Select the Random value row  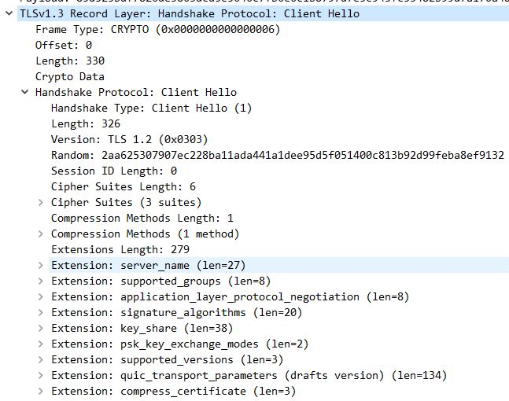click(x=278, y=155)
